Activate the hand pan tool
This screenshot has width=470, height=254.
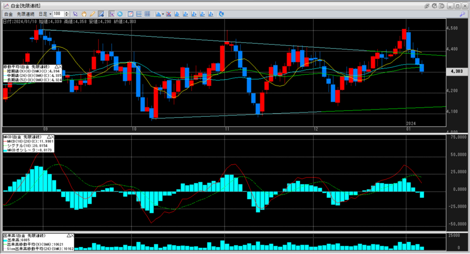pyautogui.click(x=84, y=14)
